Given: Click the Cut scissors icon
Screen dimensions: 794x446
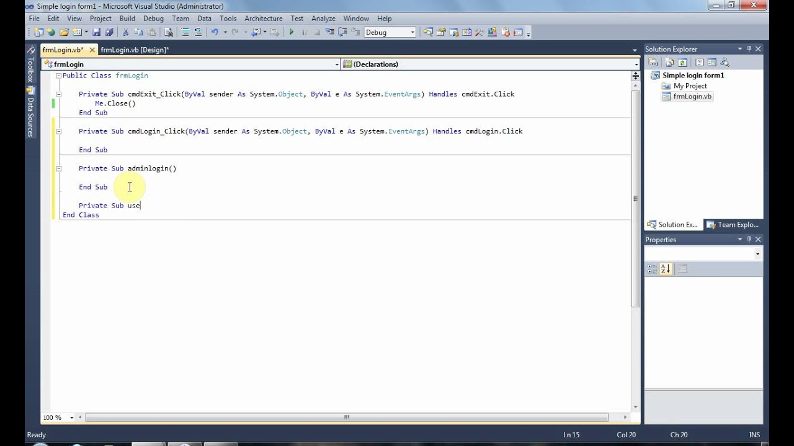Looking at the screenshot, I should tap(125, 32).
